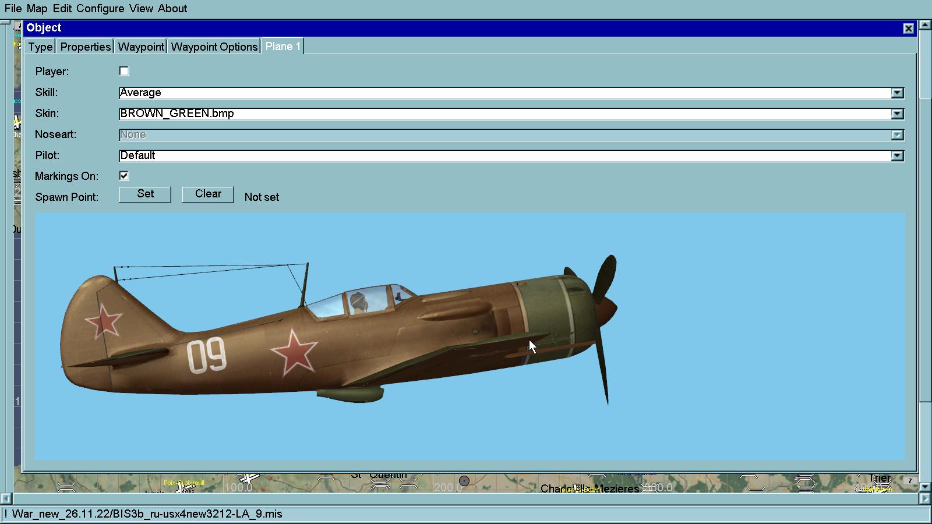This screenshot has height=524, width=932.
Task: Select the white aircraft icon on the map
Action: [249, 479]
